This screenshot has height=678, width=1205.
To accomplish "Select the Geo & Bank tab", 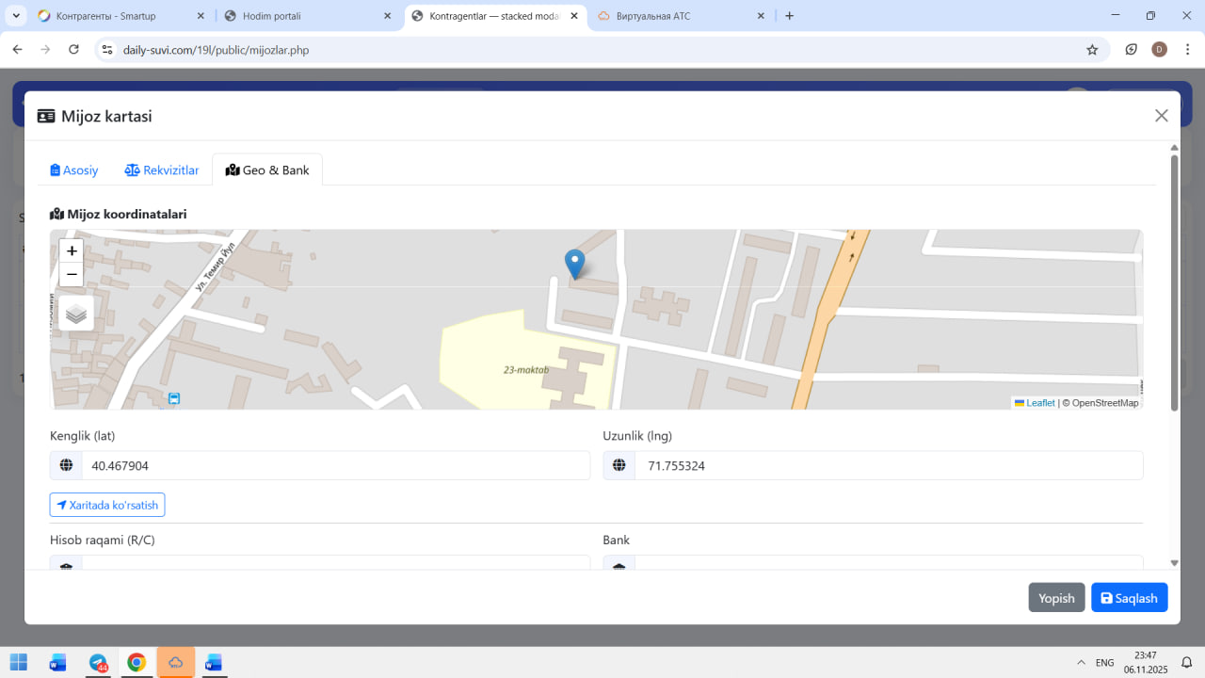I will tap(267, 170).
